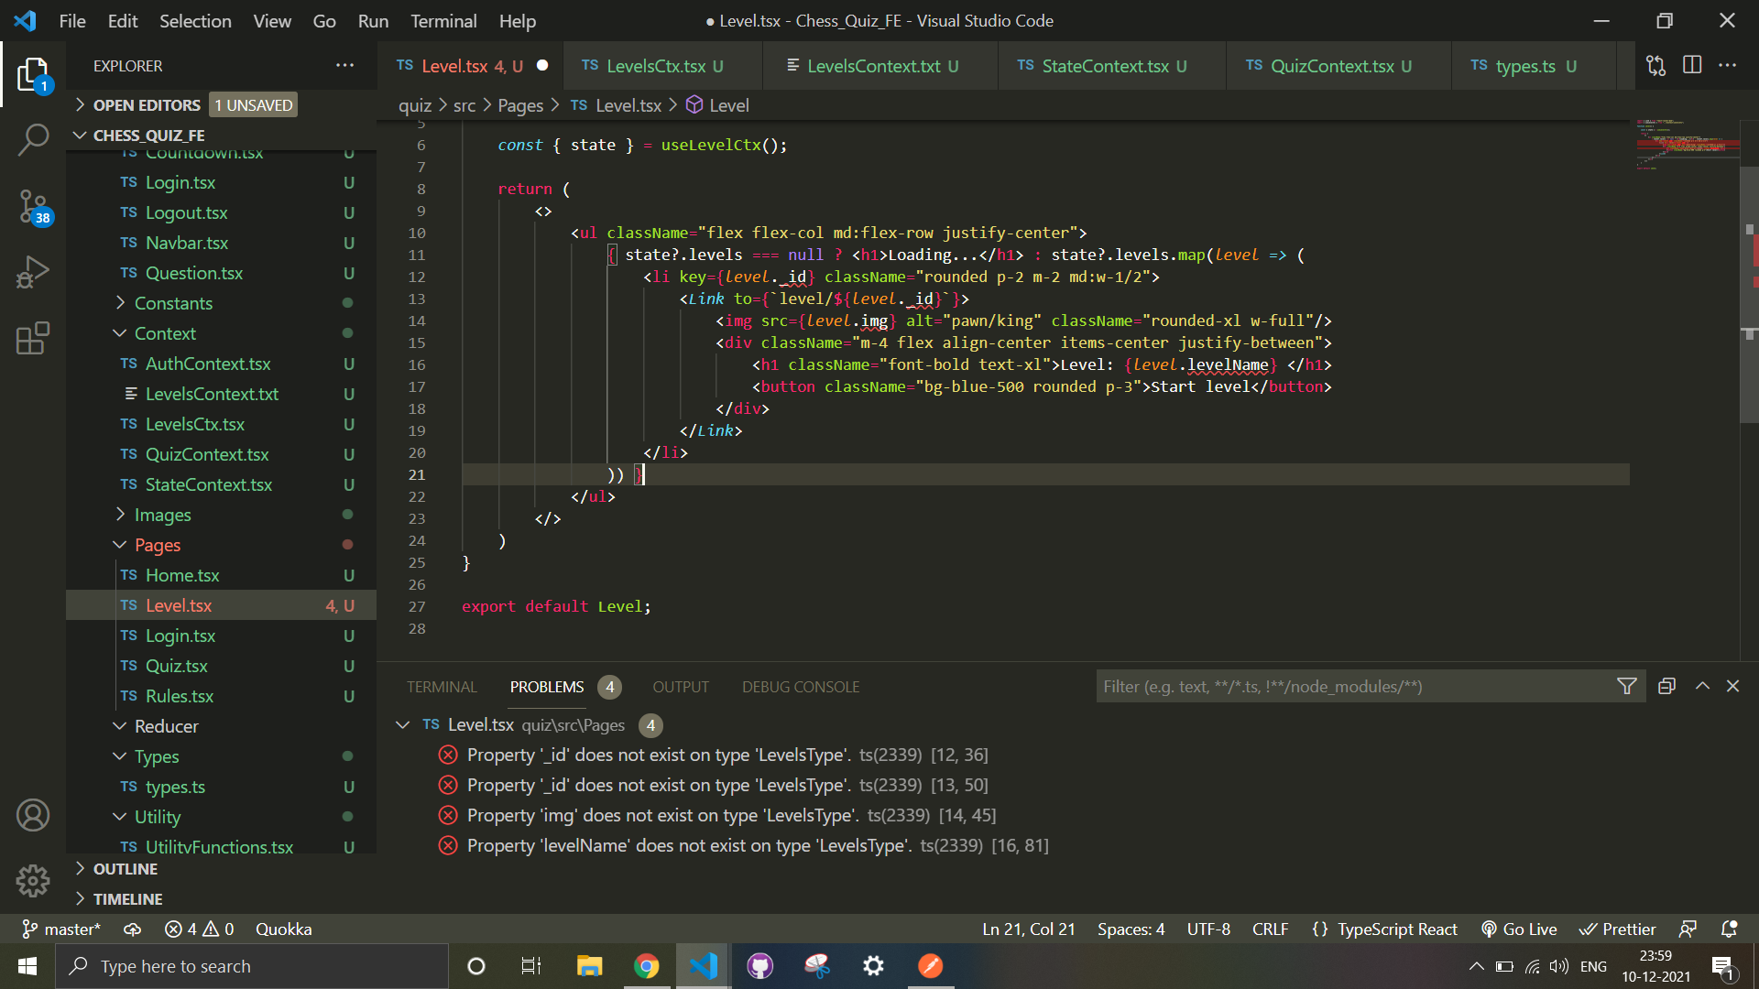
Task: Click the master branch indicator
Action: coord(61,929)
